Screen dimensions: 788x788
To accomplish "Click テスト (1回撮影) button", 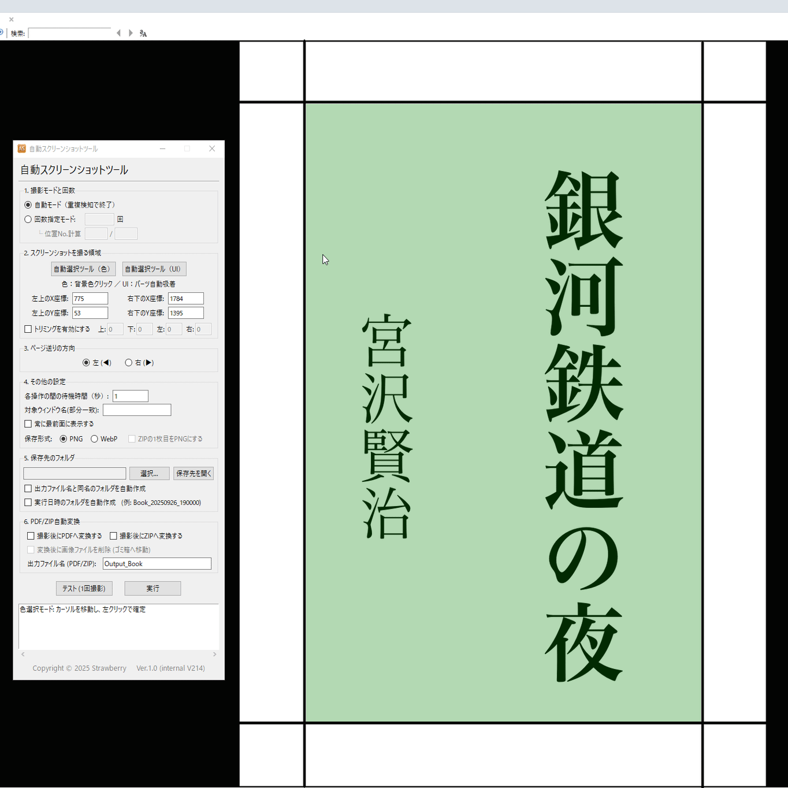I will pyautogui.click(x=84, y=588).
